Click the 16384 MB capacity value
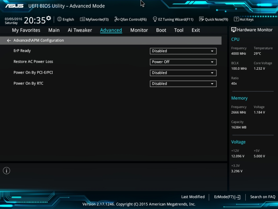The width and height of the screenshot is (278, 209). tap(239, 127)
